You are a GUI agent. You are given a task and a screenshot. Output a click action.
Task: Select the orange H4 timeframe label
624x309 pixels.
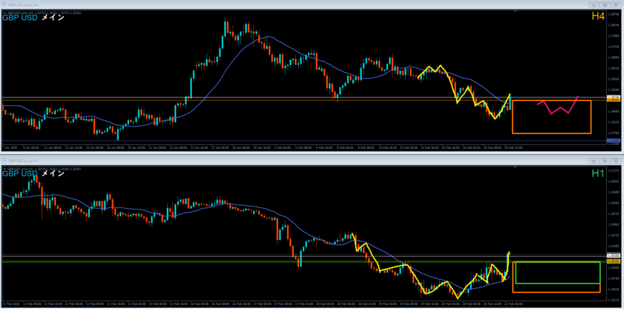[x=598, y=16]
